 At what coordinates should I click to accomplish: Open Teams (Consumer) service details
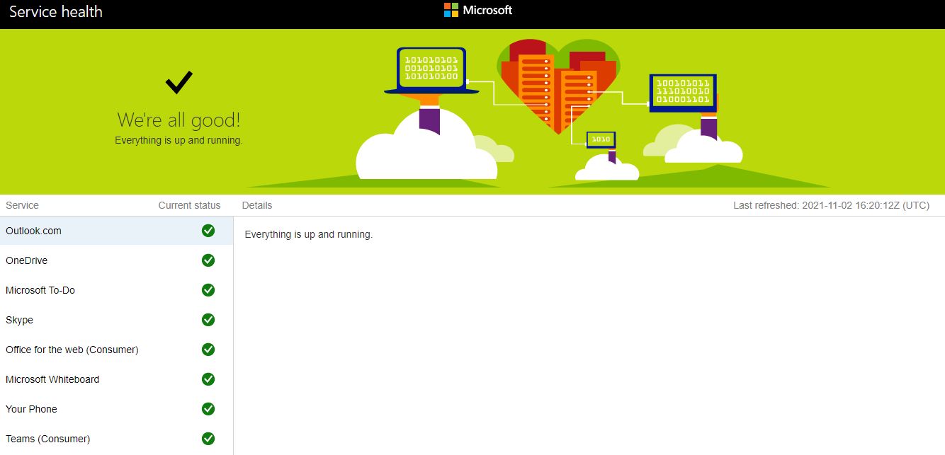coord(116,439)
